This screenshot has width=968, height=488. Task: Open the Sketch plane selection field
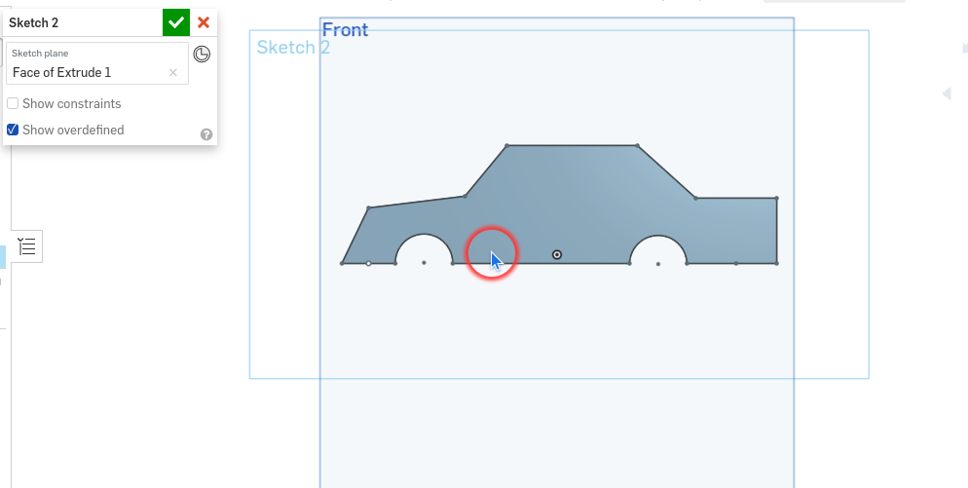point(97,63)
